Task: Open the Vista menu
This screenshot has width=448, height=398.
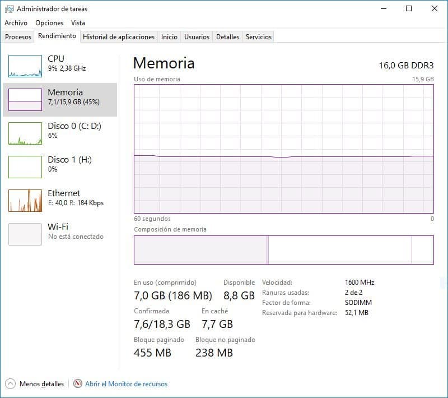Action: point(78,23)
